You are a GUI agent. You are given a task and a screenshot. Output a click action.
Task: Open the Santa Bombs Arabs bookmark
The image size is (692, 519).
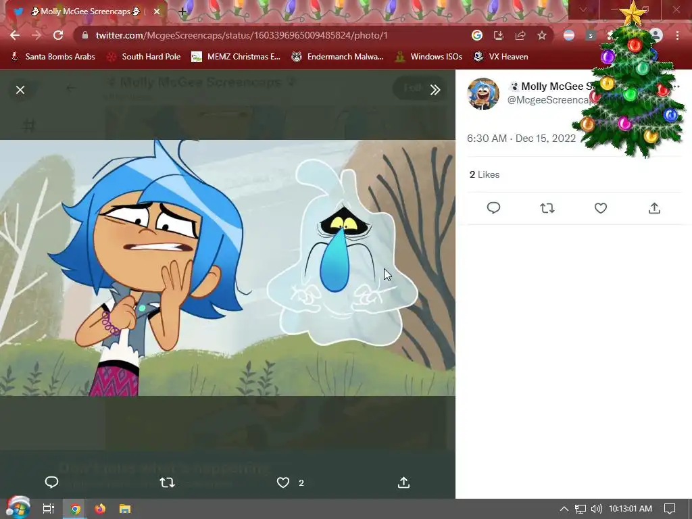click(x=53, y=57)
